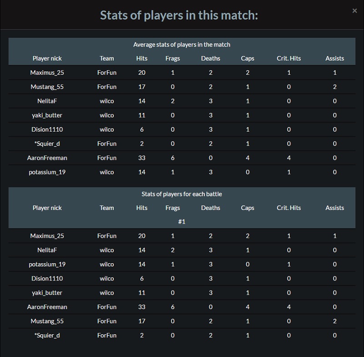Click the Deaths header in average stats table

[x=211, y=58]
